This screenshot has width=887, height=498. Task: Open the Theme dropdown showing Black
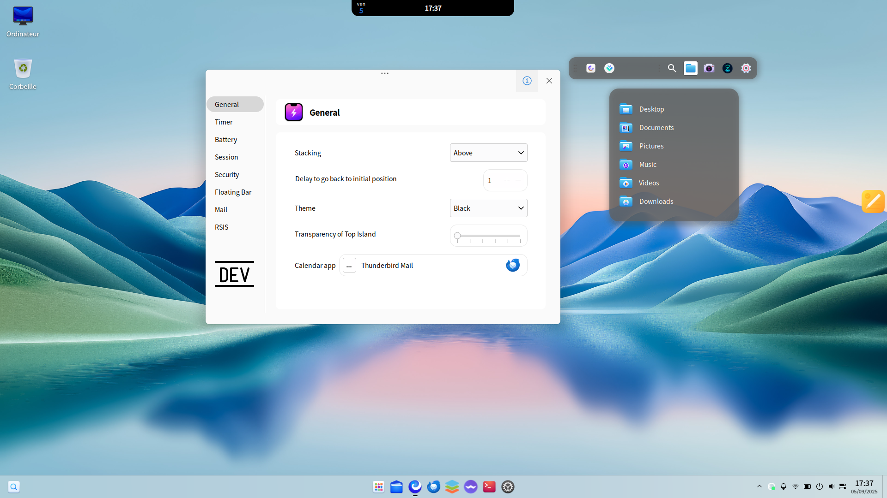(x=488, y=208)
